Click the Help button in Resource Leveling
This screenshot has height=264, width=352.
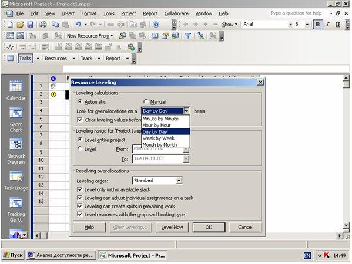pyautogui.click(x=89, y=227)
